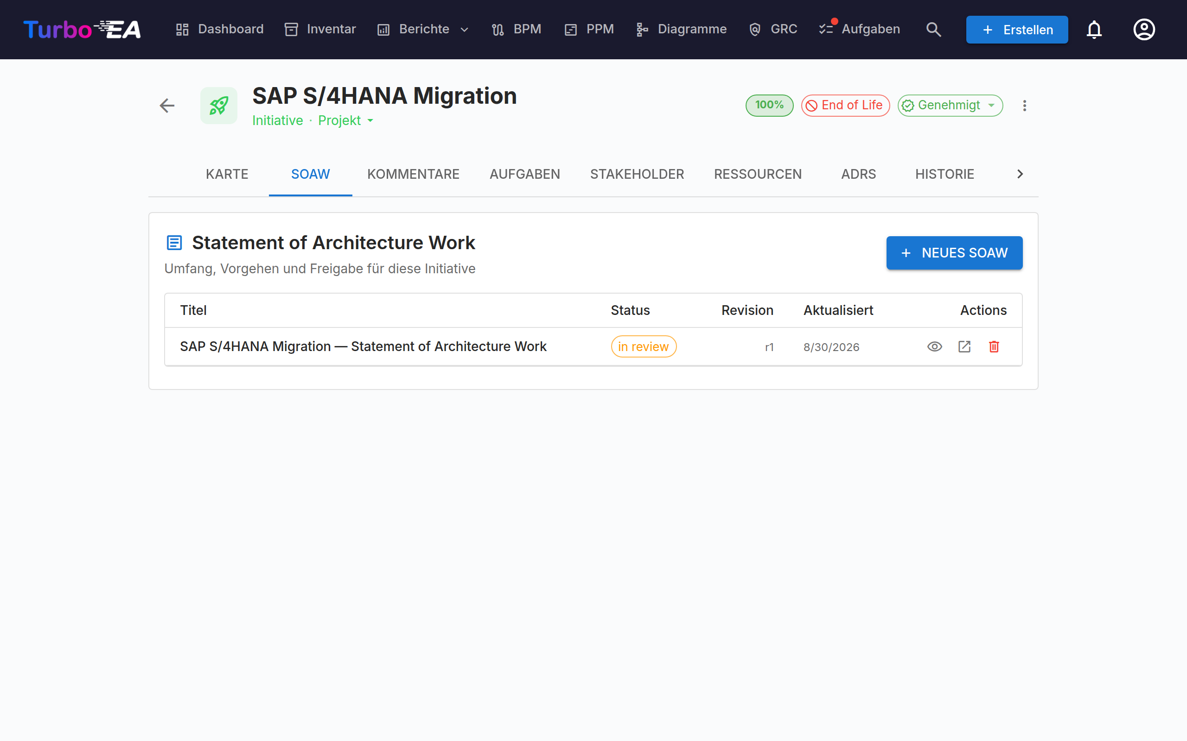Open the RESSOURCEN tab

[758, 175]
